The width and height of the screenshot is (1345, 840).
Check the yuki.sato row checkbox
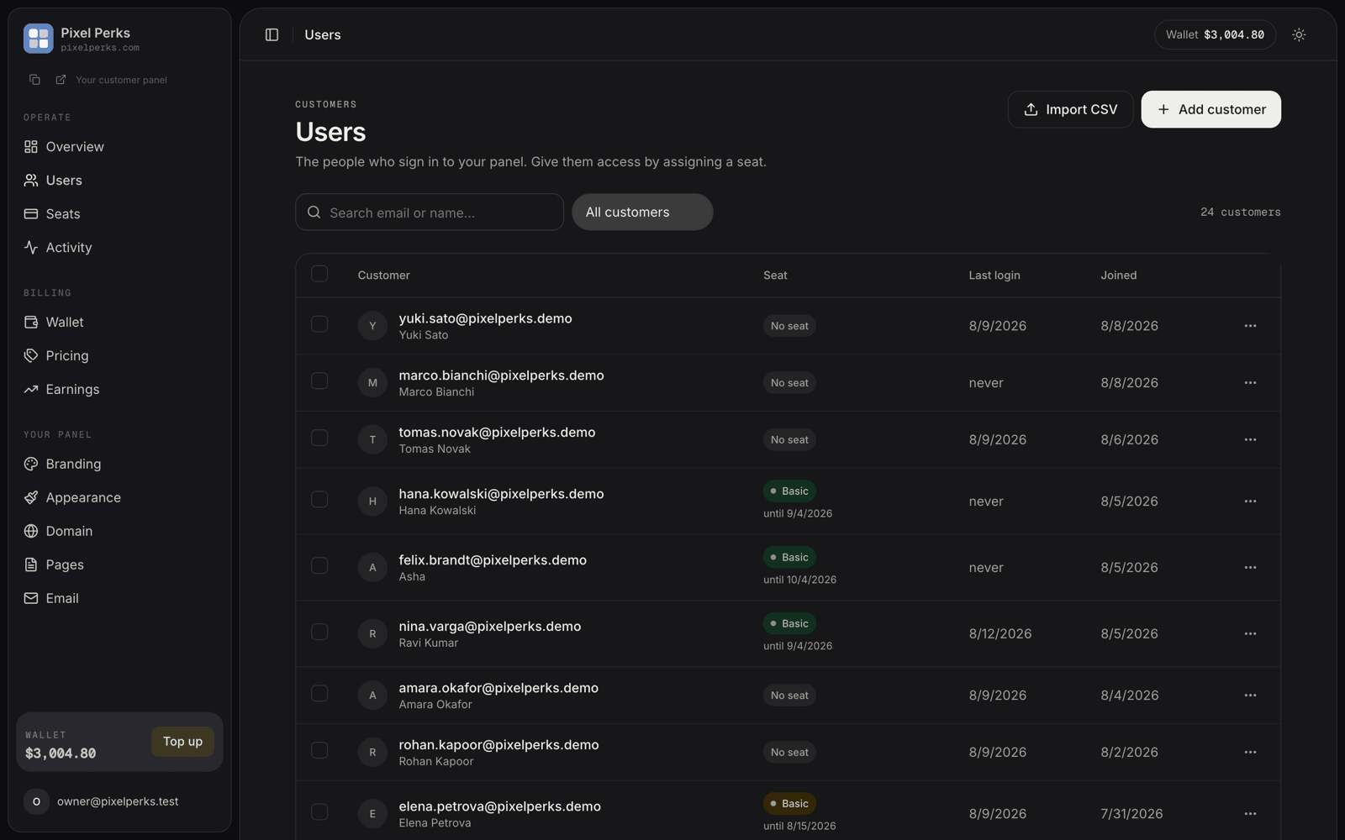pyautogui.click(x=319, y=324)
